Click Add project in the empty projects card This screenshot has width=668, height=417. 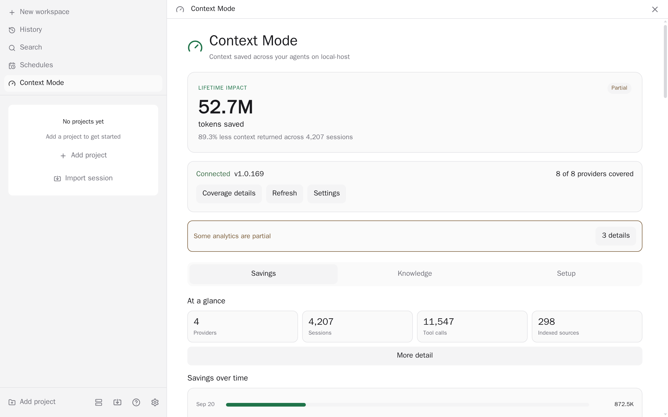(x=83, y=155)
